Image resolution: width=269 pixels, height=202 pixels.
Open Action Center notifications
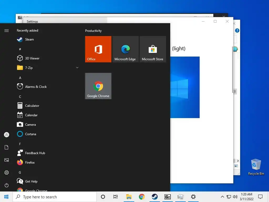coord(260,197)
